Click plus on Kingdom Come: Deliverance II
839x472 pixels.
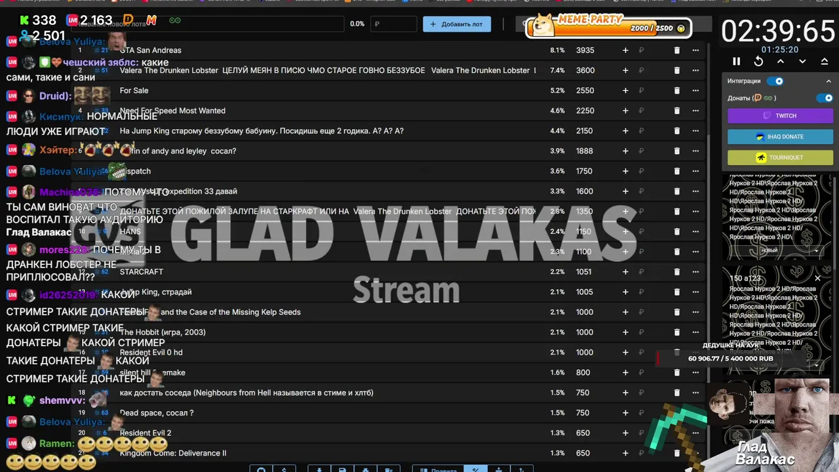click(625, 453)
